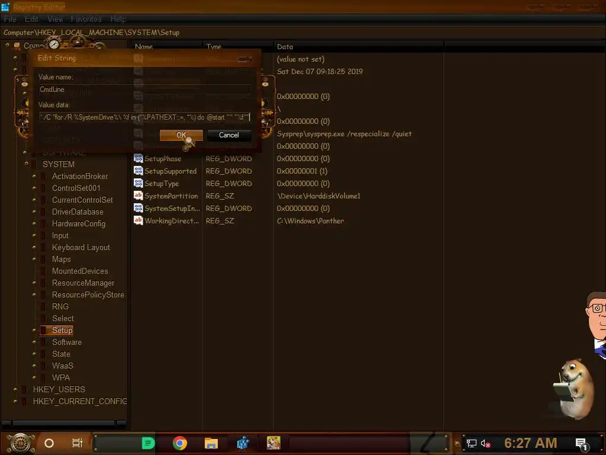Click the \Device\HarddiskVolume1 data cell
Screen dimensions: 606x455
[318, 196]
